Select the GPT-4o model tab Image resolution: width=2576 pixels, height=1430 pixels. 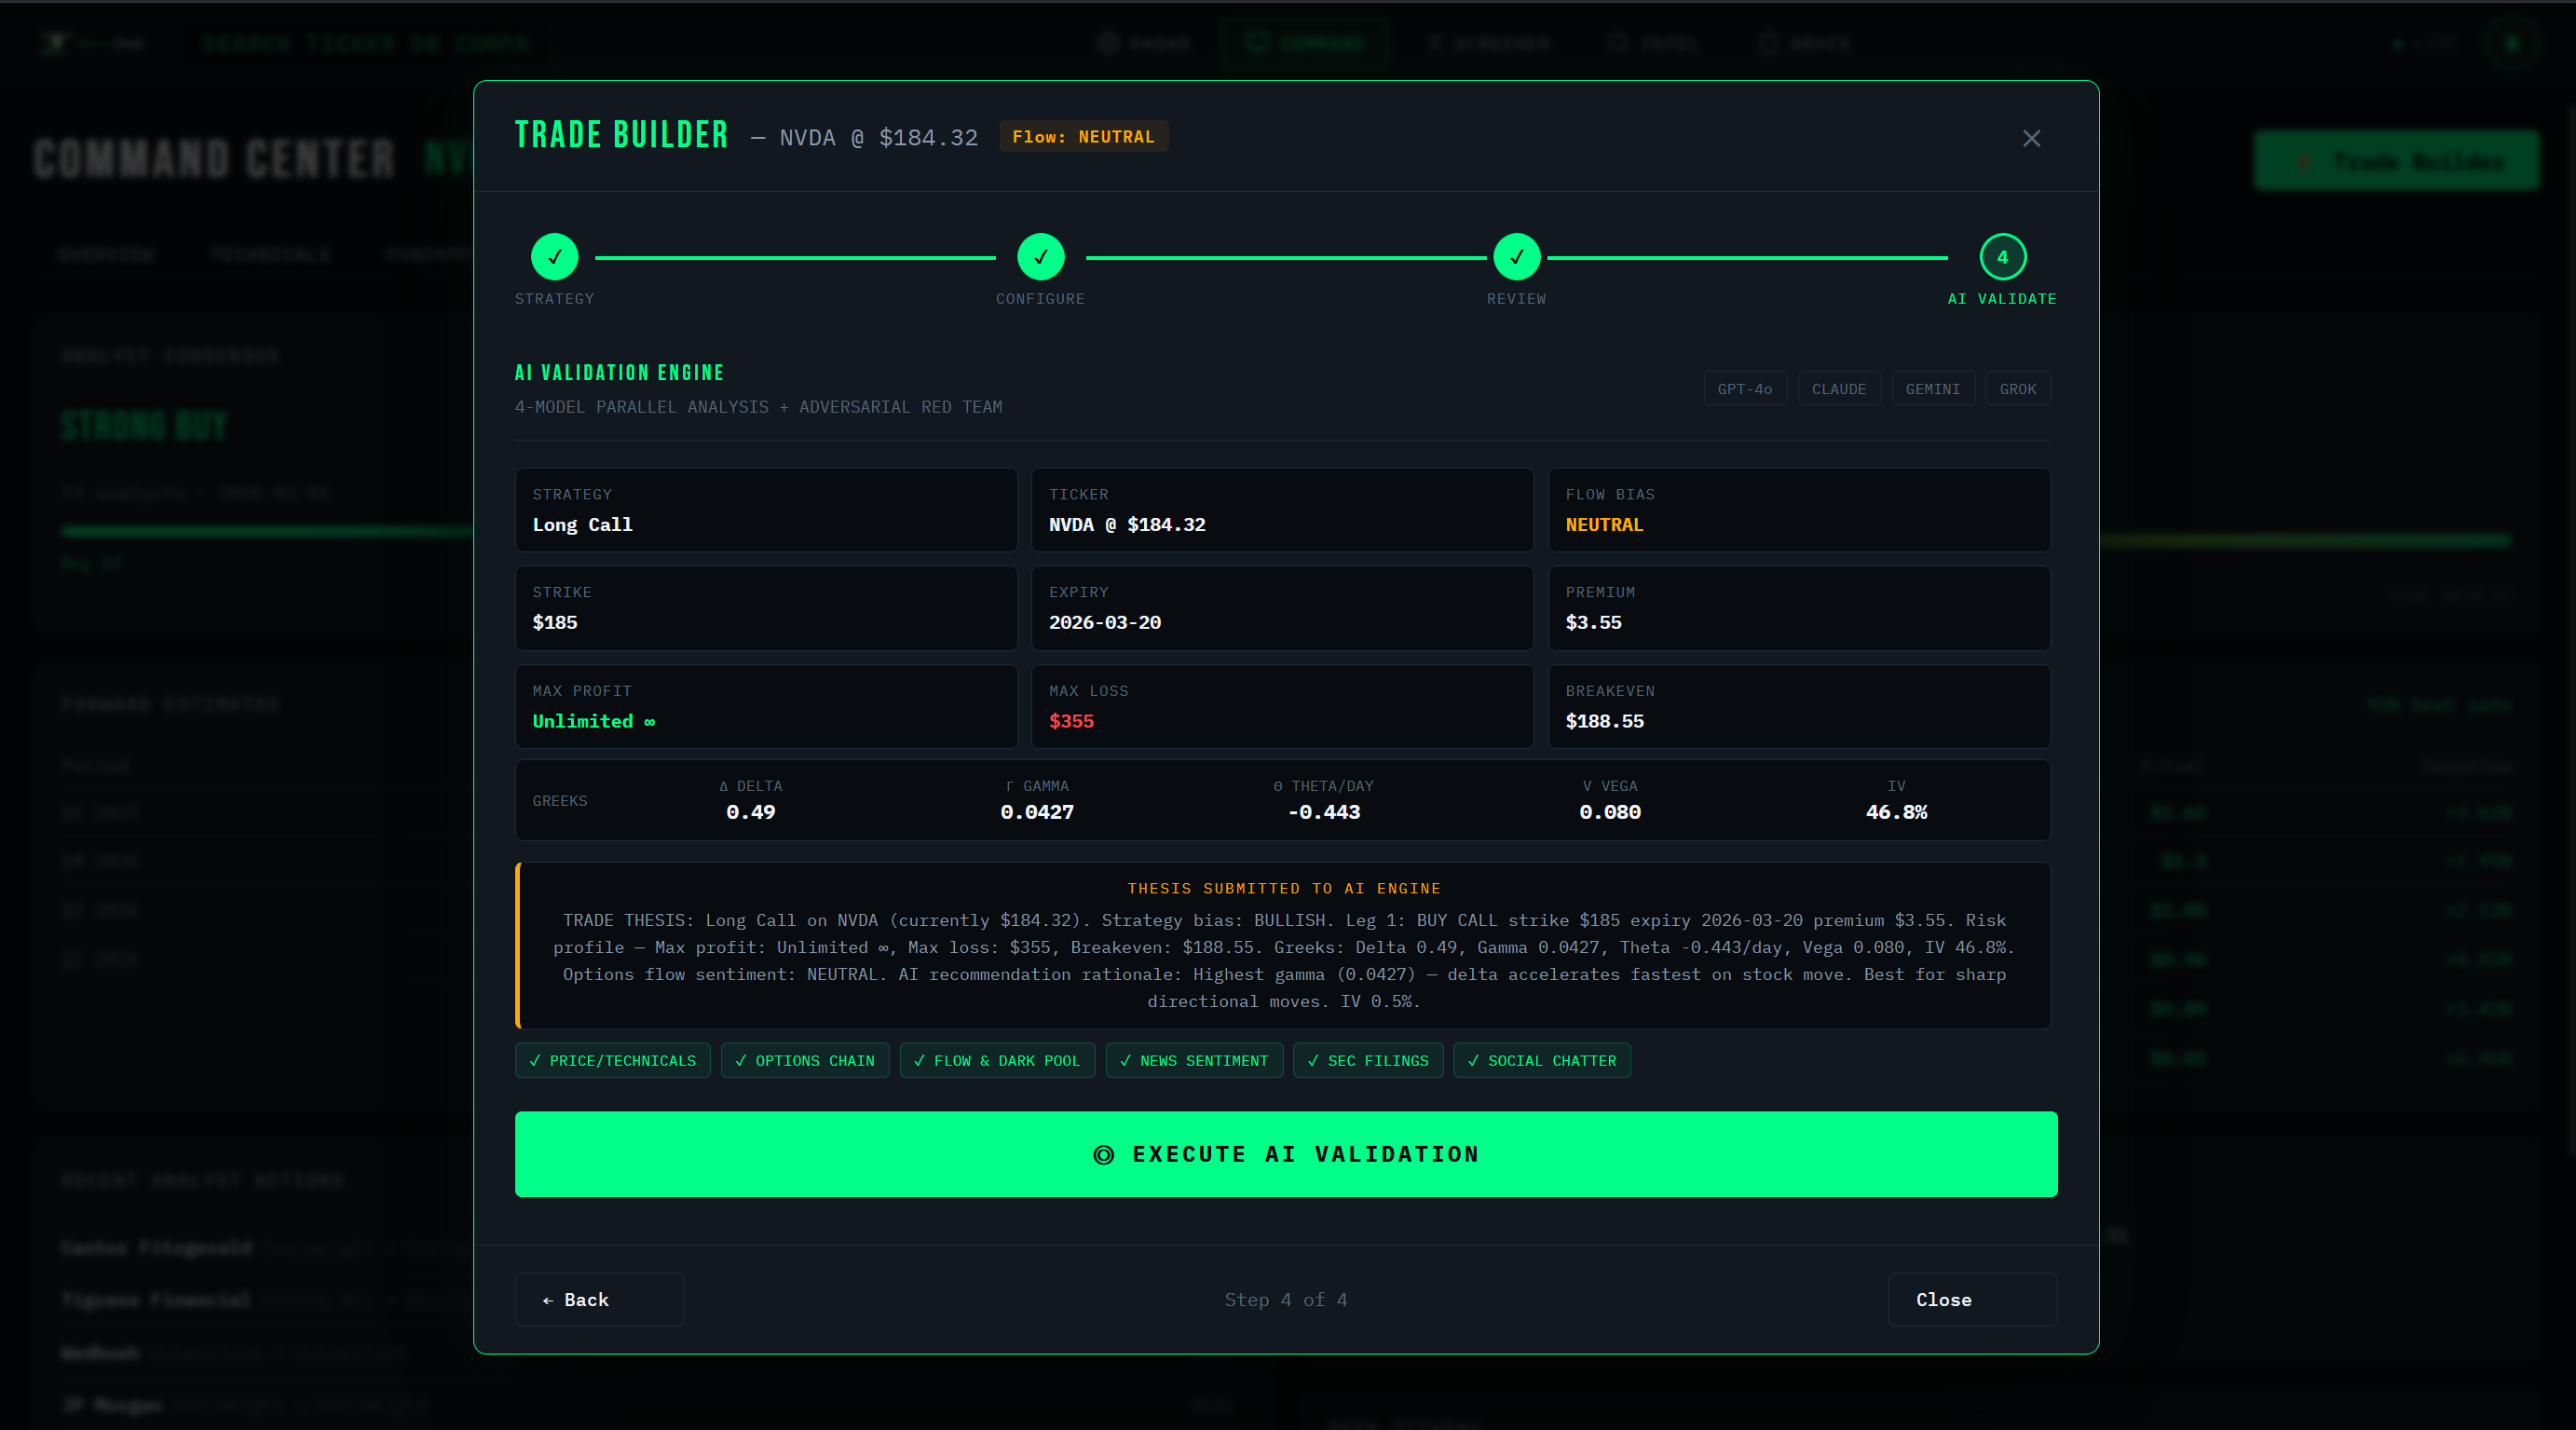click(1744, 388)
